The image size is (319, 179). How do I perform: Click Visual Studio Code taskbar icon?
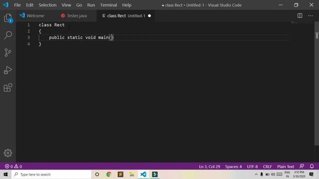click(143, 175)
